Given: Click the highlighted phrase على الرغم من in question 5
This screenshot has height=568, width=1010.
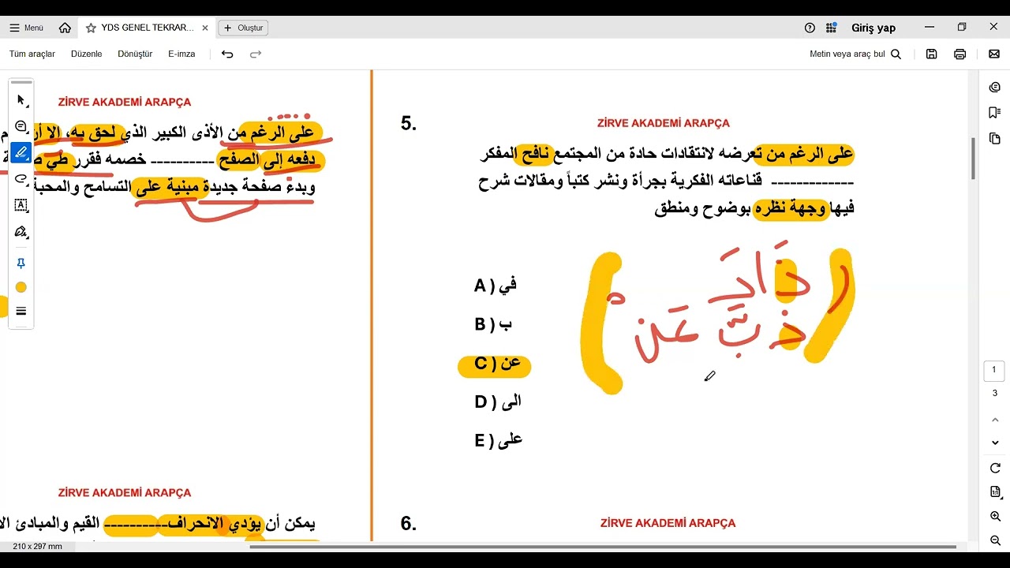Looking at the screenshot, I should coord(805,154).
